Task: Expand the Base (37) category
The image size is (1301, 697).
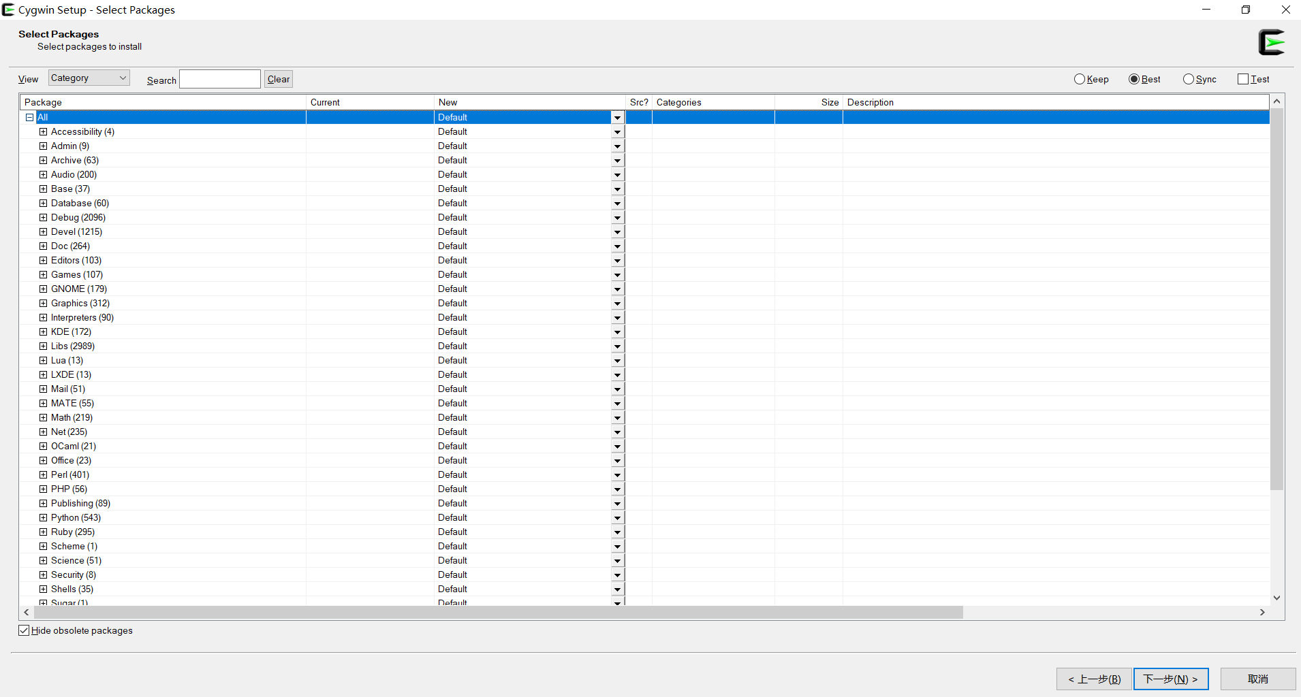Action: point(44,189)
